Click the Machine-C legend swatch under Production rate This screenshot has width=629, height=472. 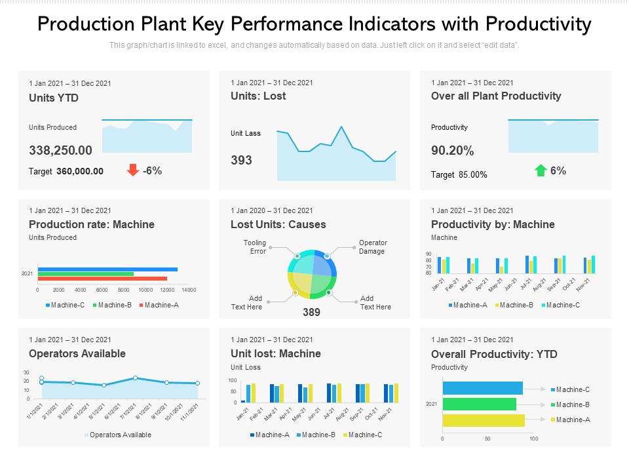[48, 305]
